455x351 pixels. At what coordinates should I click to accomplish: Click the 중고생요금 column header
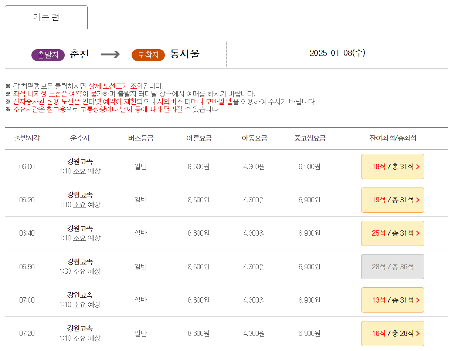[x=310, y=138]
